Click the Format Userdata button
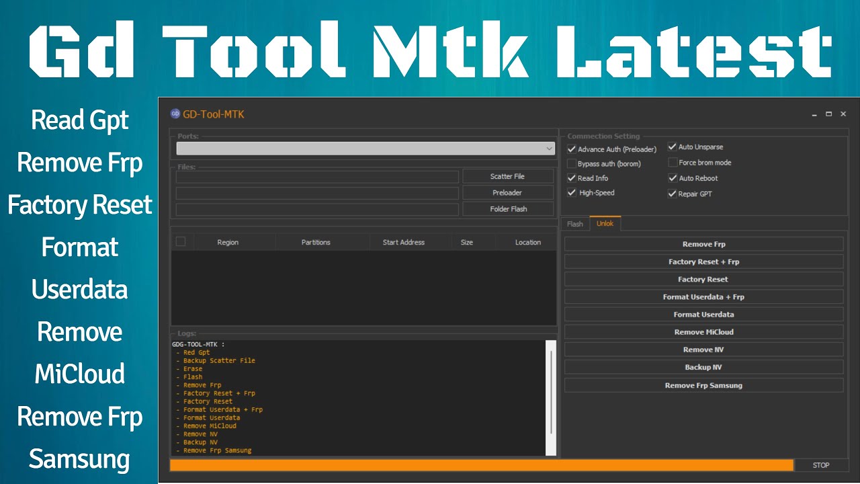This screenshot has height=484, width=860. (703, 314)
